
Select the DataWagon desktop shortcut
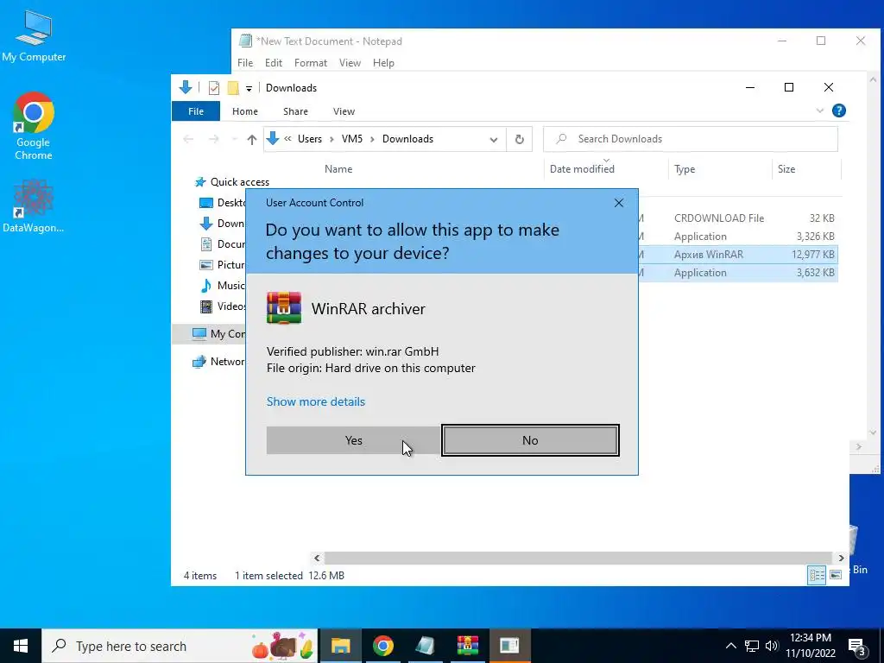pos(34,205)
